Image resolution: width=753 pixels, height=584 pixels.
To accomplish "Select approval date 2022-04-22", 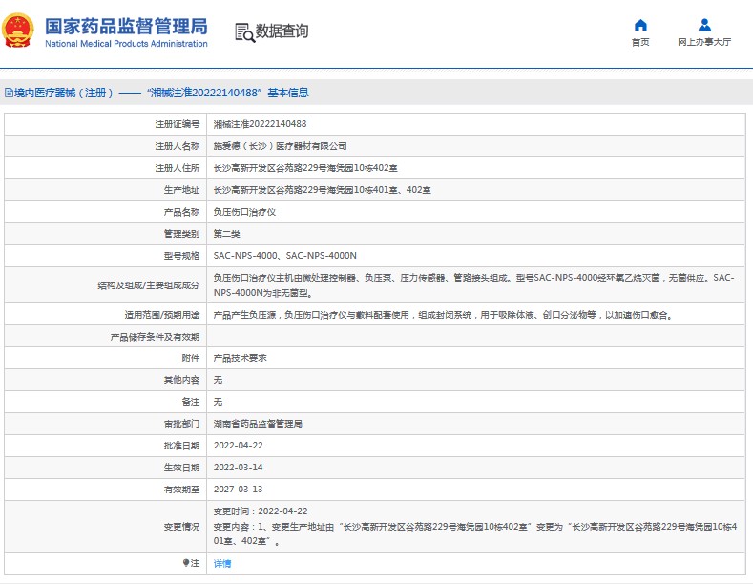I will tap(239, 446).
